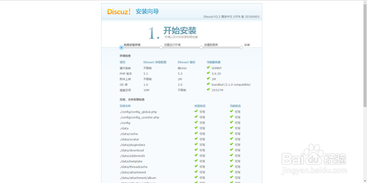Viewport: 367px width, 183px height.
Task: Click green check next to WINNT
Action: [x=208, y=67]
